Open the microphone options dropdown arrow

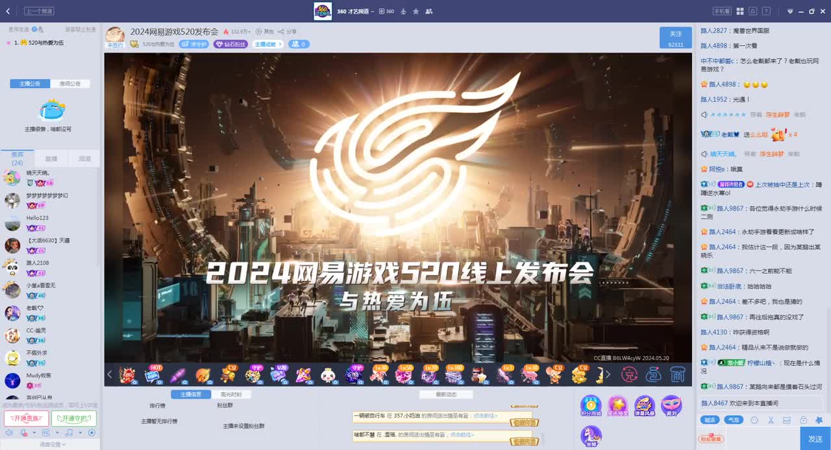click(x=33, y=432)
